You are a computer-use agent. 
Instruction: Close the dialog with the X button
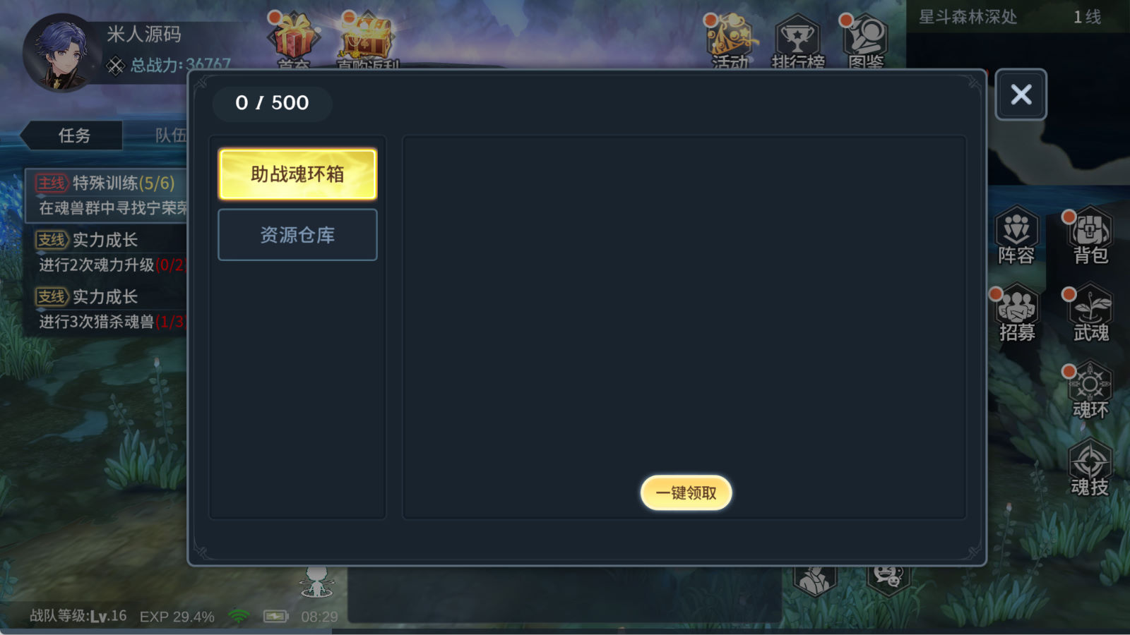tap(1021, 95)
